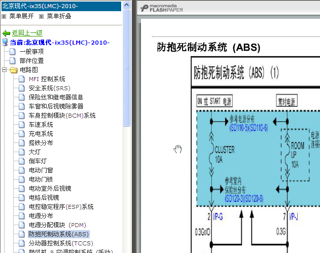Click the ROOM LP 10A fuse label

pyautogui.click(x=298, y=155)
